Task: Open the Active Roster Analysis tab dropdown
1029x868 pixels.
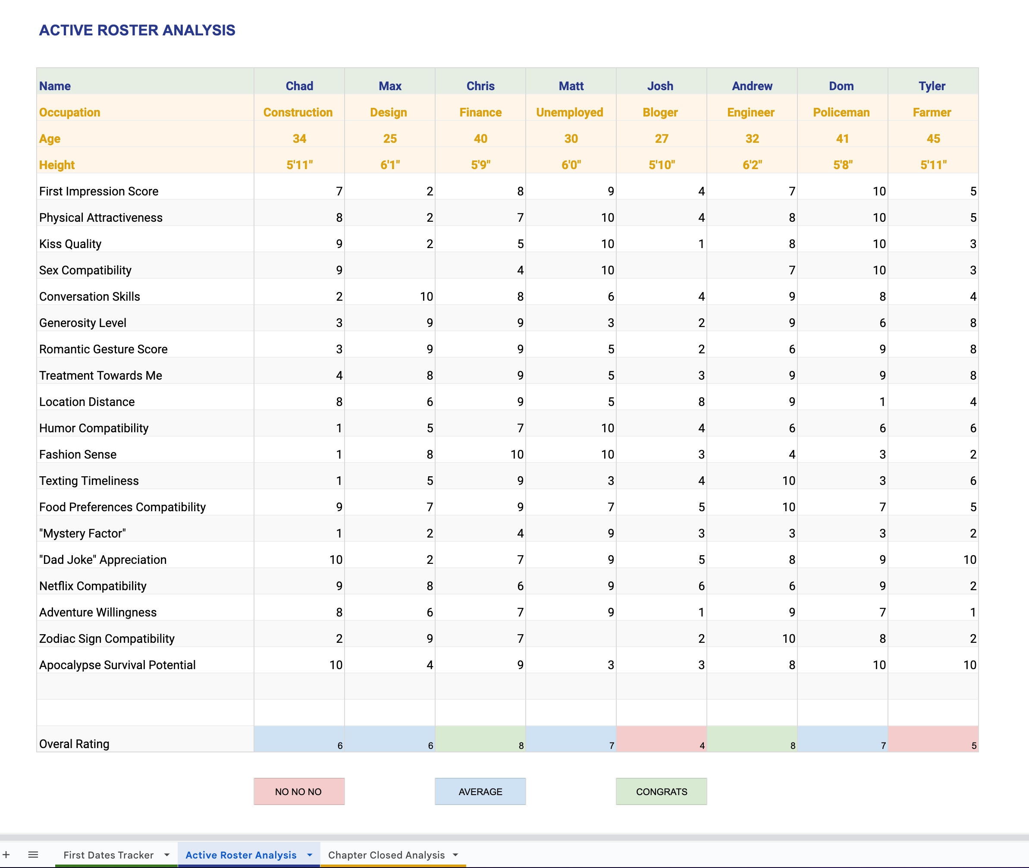Action: click(x=310, y=855)
